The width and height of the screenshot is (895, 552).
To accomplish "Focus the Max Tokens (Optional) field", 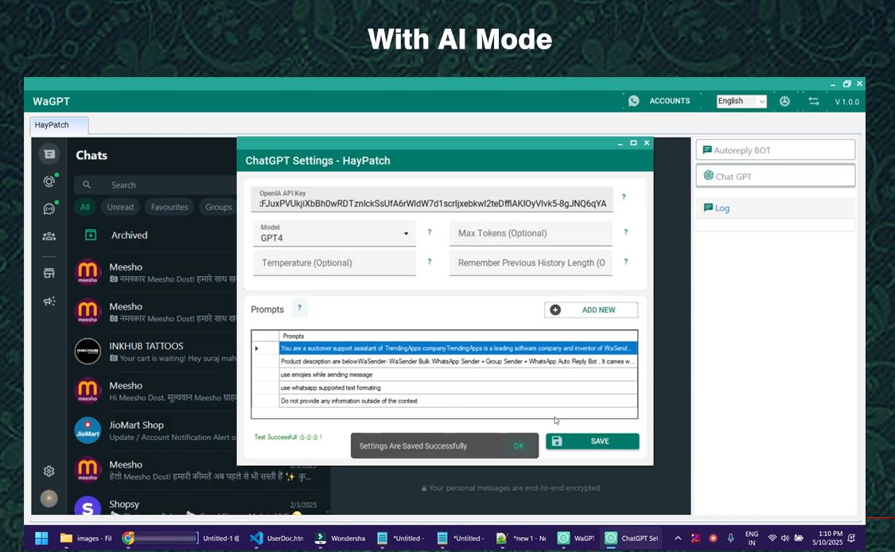I will click(531, 234).
